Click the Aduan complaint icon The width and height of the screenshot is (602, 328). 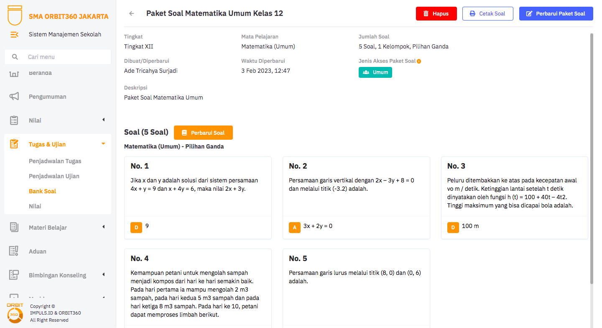point(14,251)
